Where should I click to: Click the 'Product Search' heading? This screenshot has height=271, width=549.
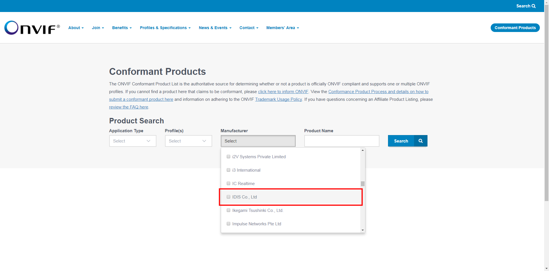click(136, 121)
